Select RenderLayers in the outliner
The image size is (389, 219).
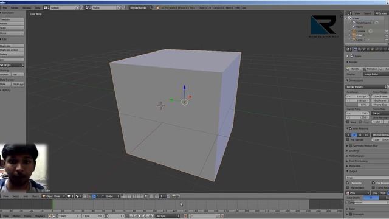point(363,23)
